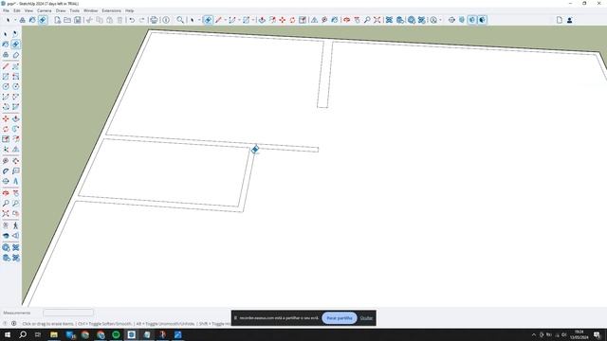
Task: Expand the dropdown arrow beside the clock icon
Action: (440, 20)
